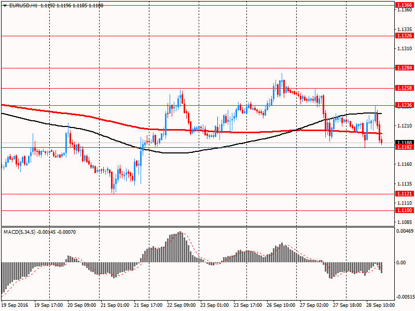Click the 19 Sep 17:00 time label
The image size is (415, 311).
tap(49, 305)
